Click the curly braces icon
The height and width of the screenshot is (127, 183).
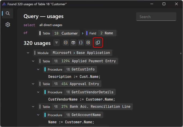81,43
